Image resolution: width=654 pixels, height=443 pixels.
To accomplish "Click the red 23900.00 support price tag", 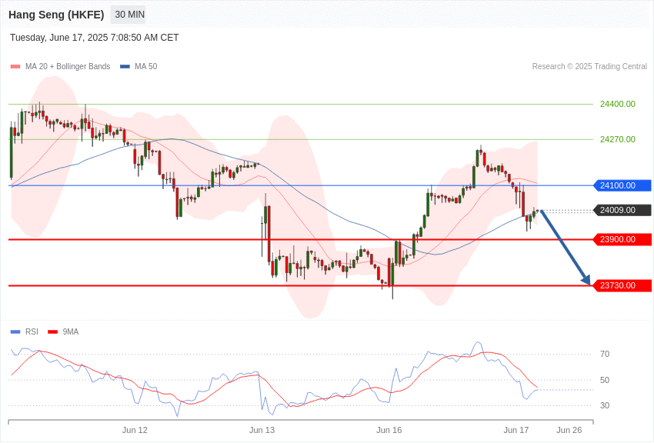I will click(622, 240).
